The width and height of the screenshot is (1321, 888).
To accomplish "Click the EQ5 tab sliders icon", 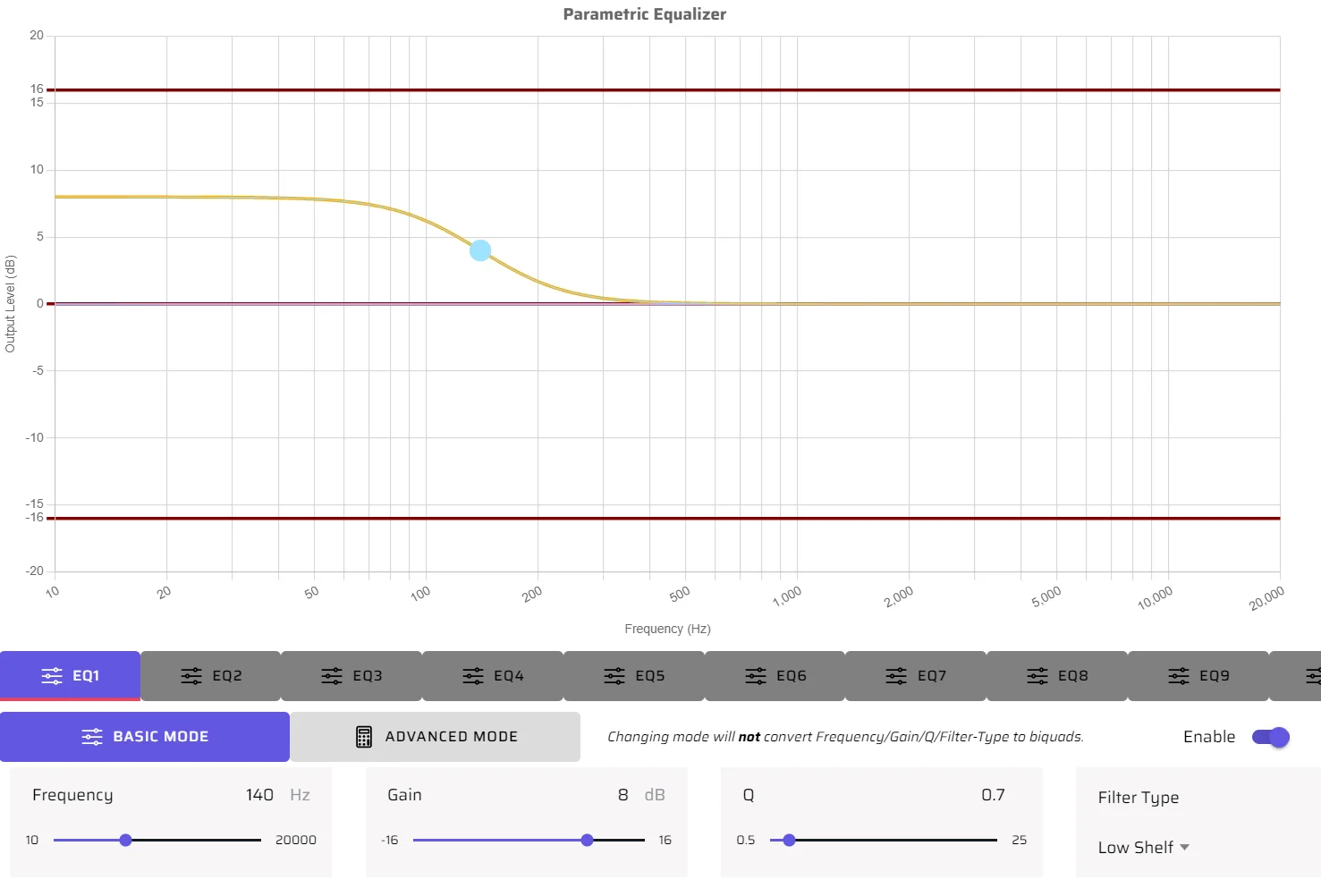I will pos(614,676).
